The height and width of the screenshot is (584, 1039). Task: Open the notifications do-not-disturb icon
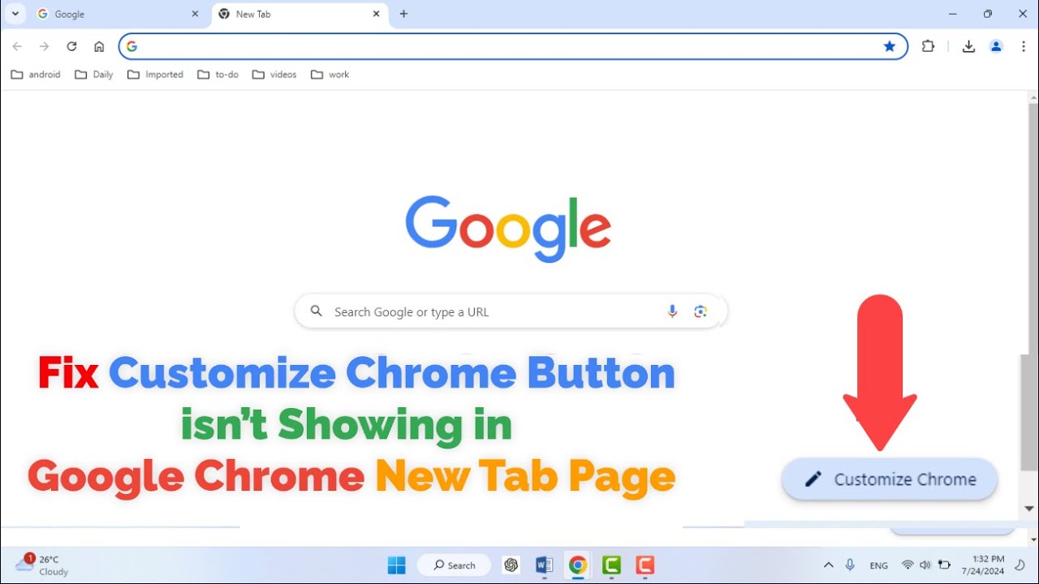[x=1020, y=565]
